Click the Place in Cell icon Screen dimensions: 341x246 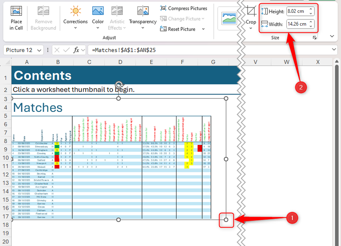(x=17, y=12)
